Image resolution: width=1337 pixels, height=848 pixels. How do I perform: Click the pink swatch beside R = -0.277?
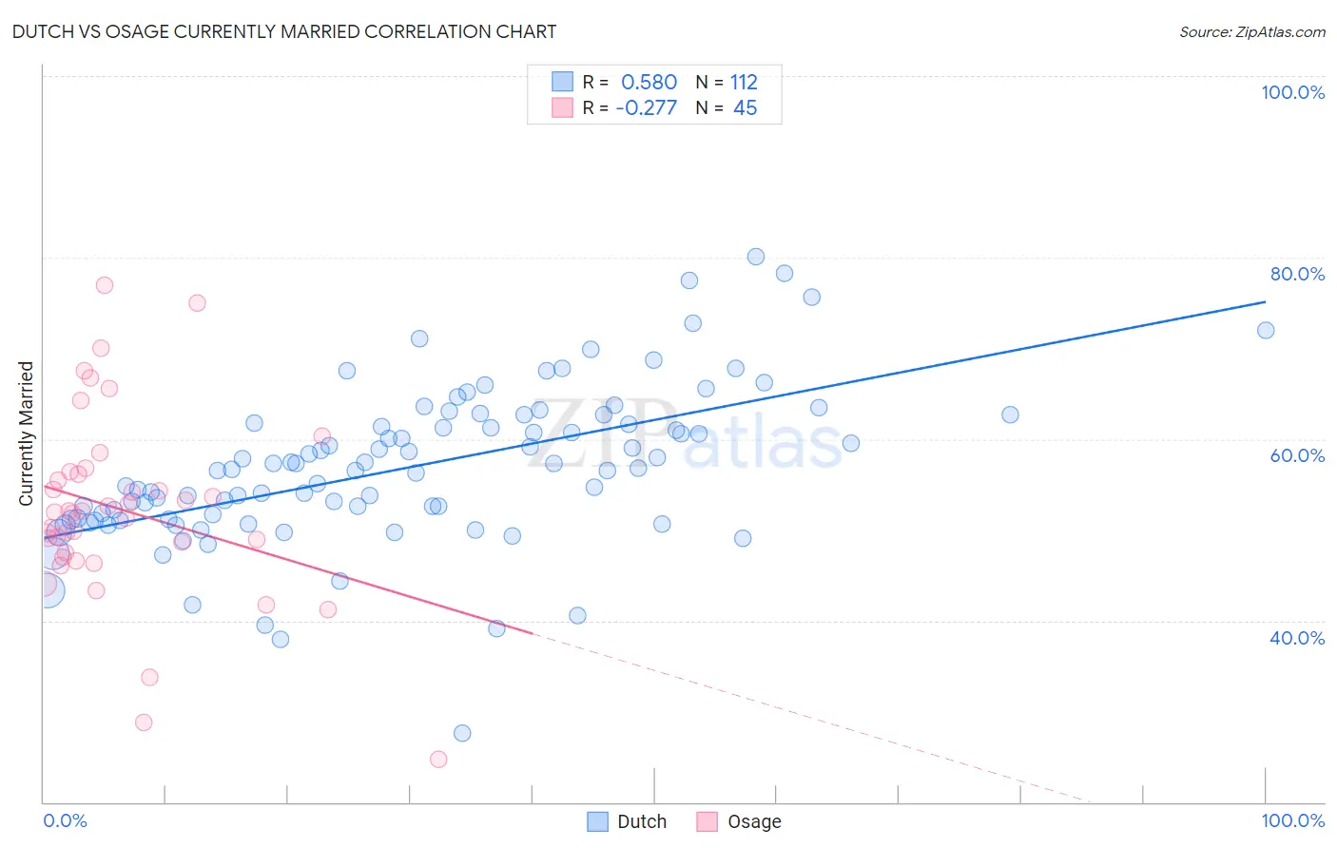pos(562,107)
